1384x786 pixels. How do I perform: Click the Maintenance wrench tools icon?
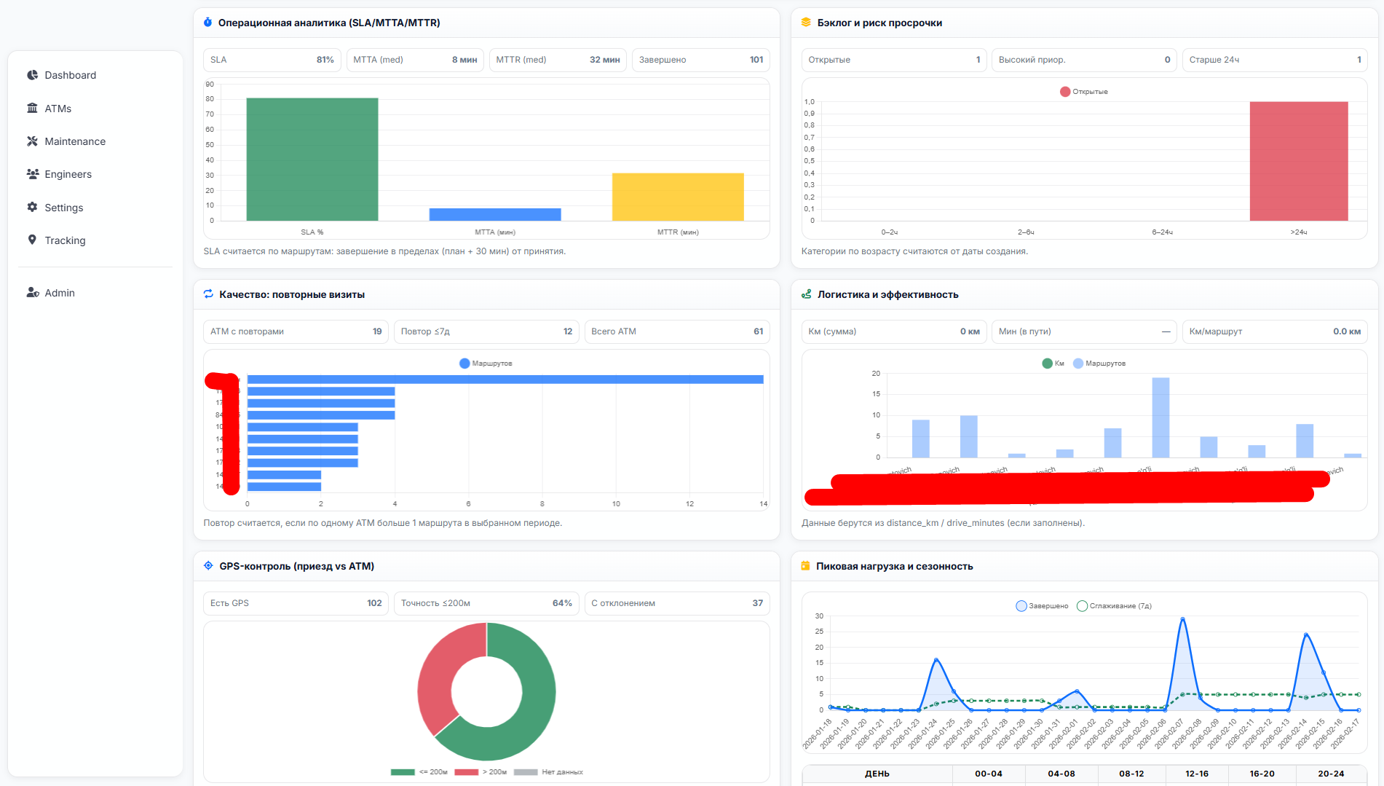(32, 141)
